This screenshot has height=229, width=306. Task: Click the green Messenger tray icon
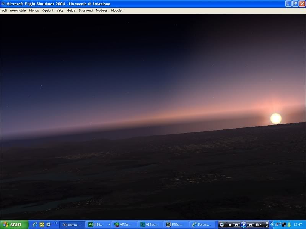click(x=289, y=224)
